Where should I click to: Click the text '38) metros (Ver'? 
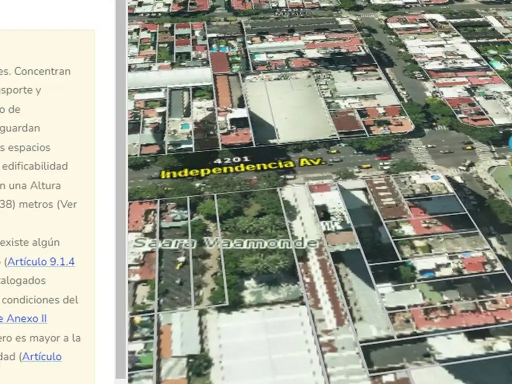click(38, 204)
